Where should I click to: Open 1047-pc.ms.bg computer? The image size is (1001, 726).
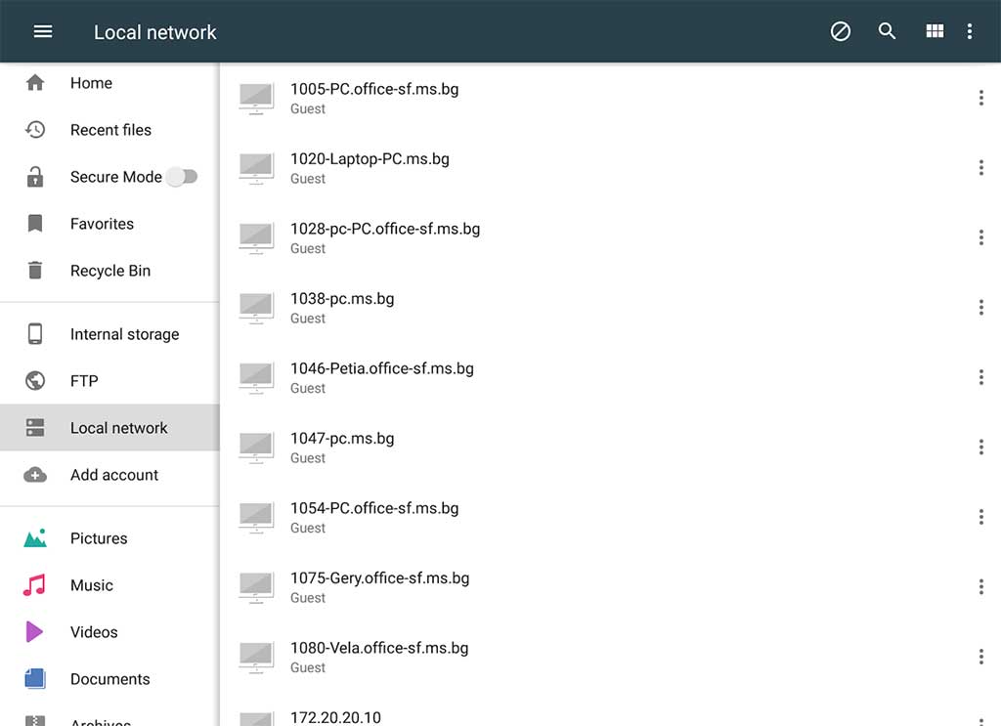pyautogui.click(x=610, y=448)
